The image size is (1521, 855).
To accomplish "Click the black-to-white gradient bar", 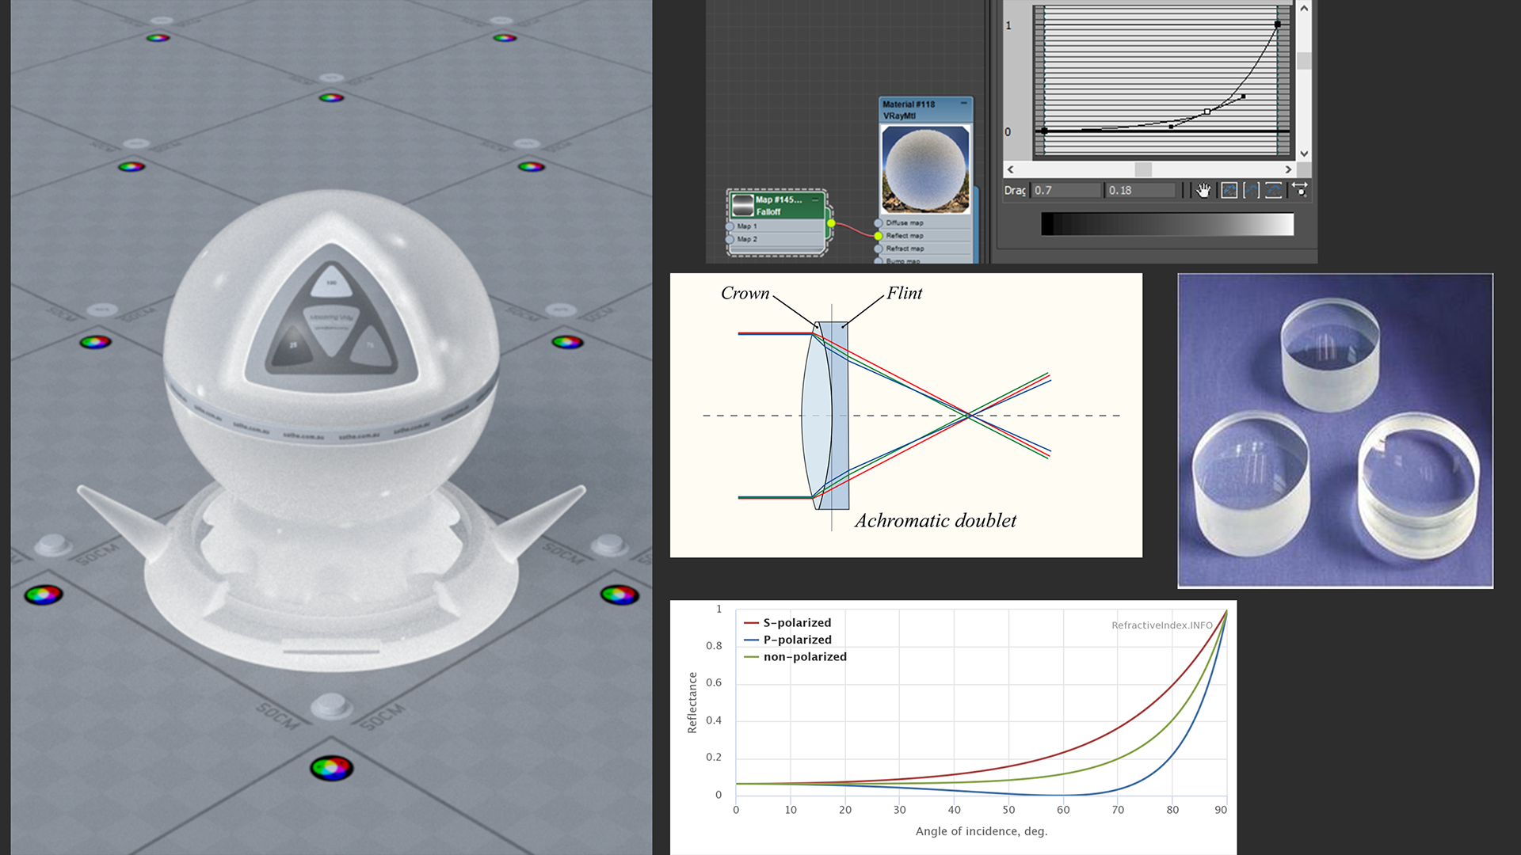I will point(1167,224).
